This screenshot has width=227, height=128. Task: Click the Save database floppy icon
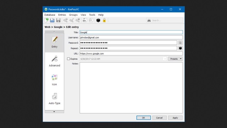click(58, 20)
